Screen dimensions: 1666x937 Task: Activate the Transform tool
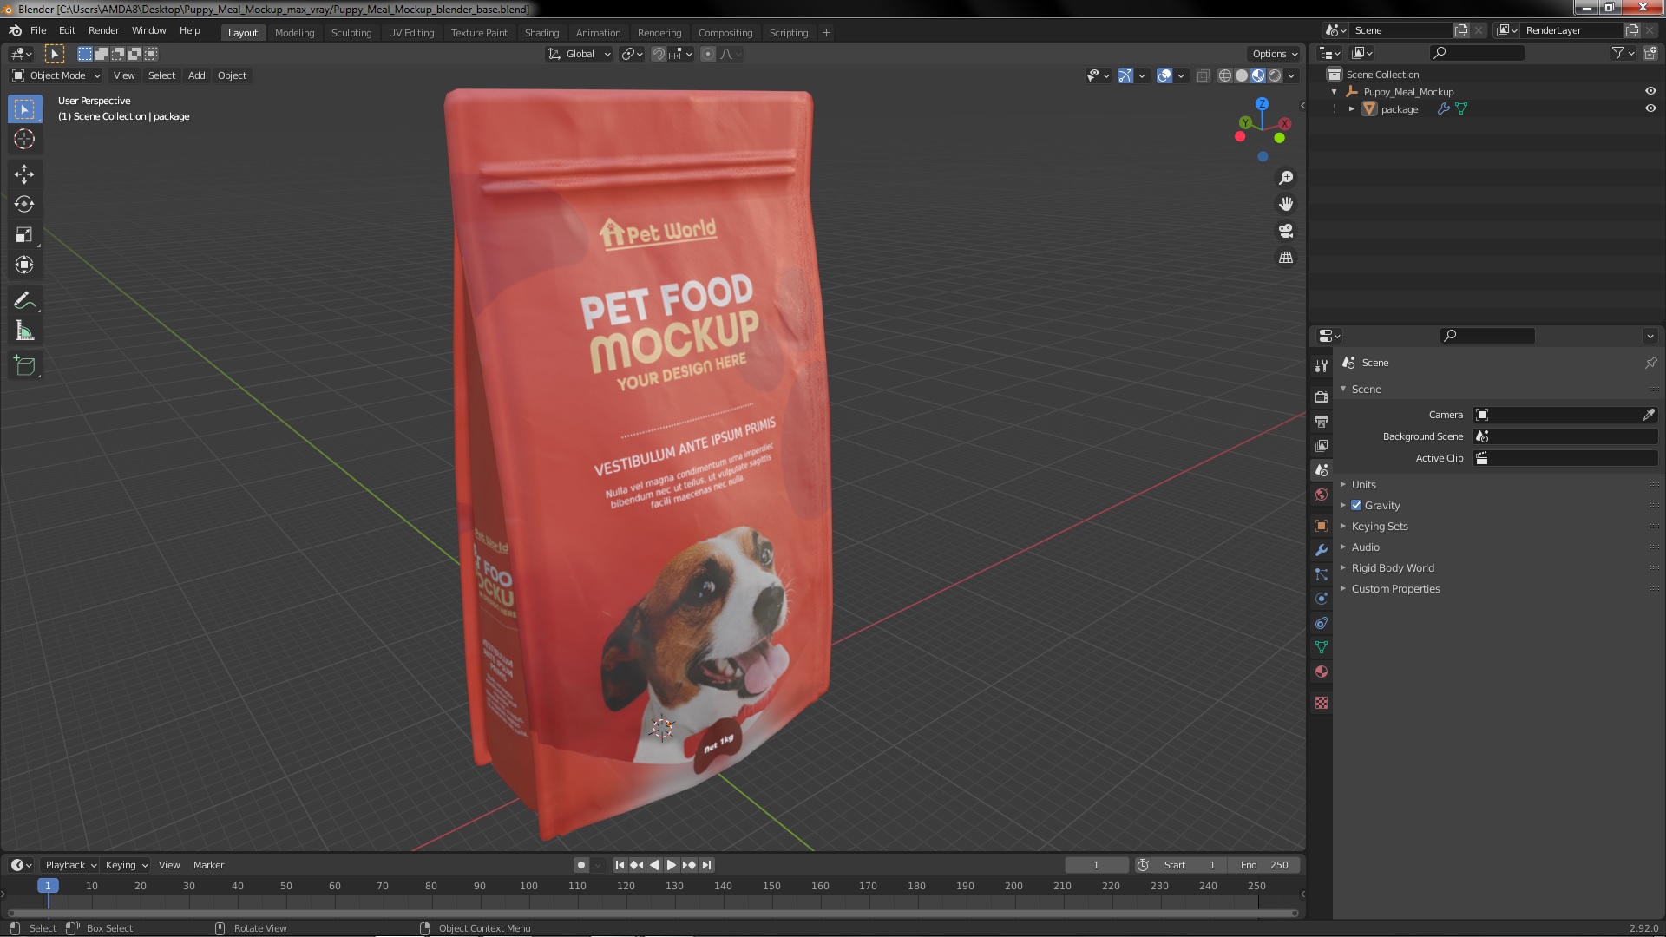click(24, 265)
